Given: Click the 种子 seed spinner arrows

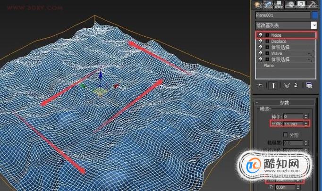Looking at the screenshot, I should (306, 116).
